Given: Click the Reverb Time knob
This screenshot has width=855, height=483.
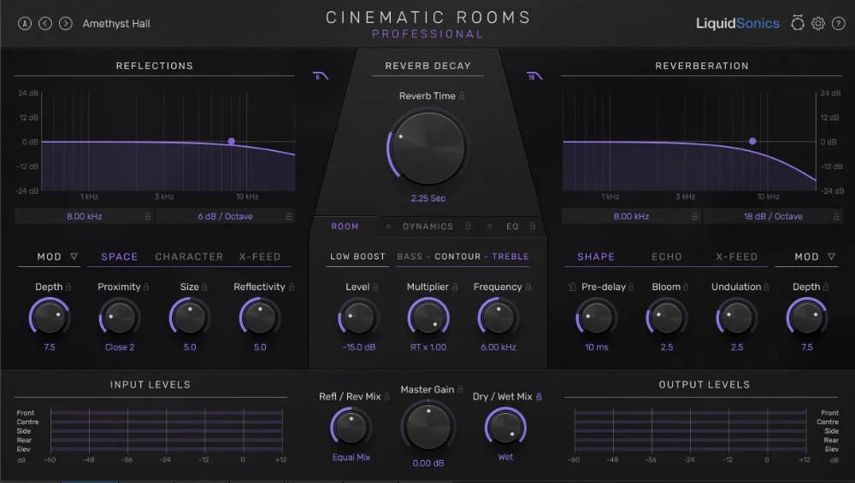Looking at the screenshot, I should [428, 148].
